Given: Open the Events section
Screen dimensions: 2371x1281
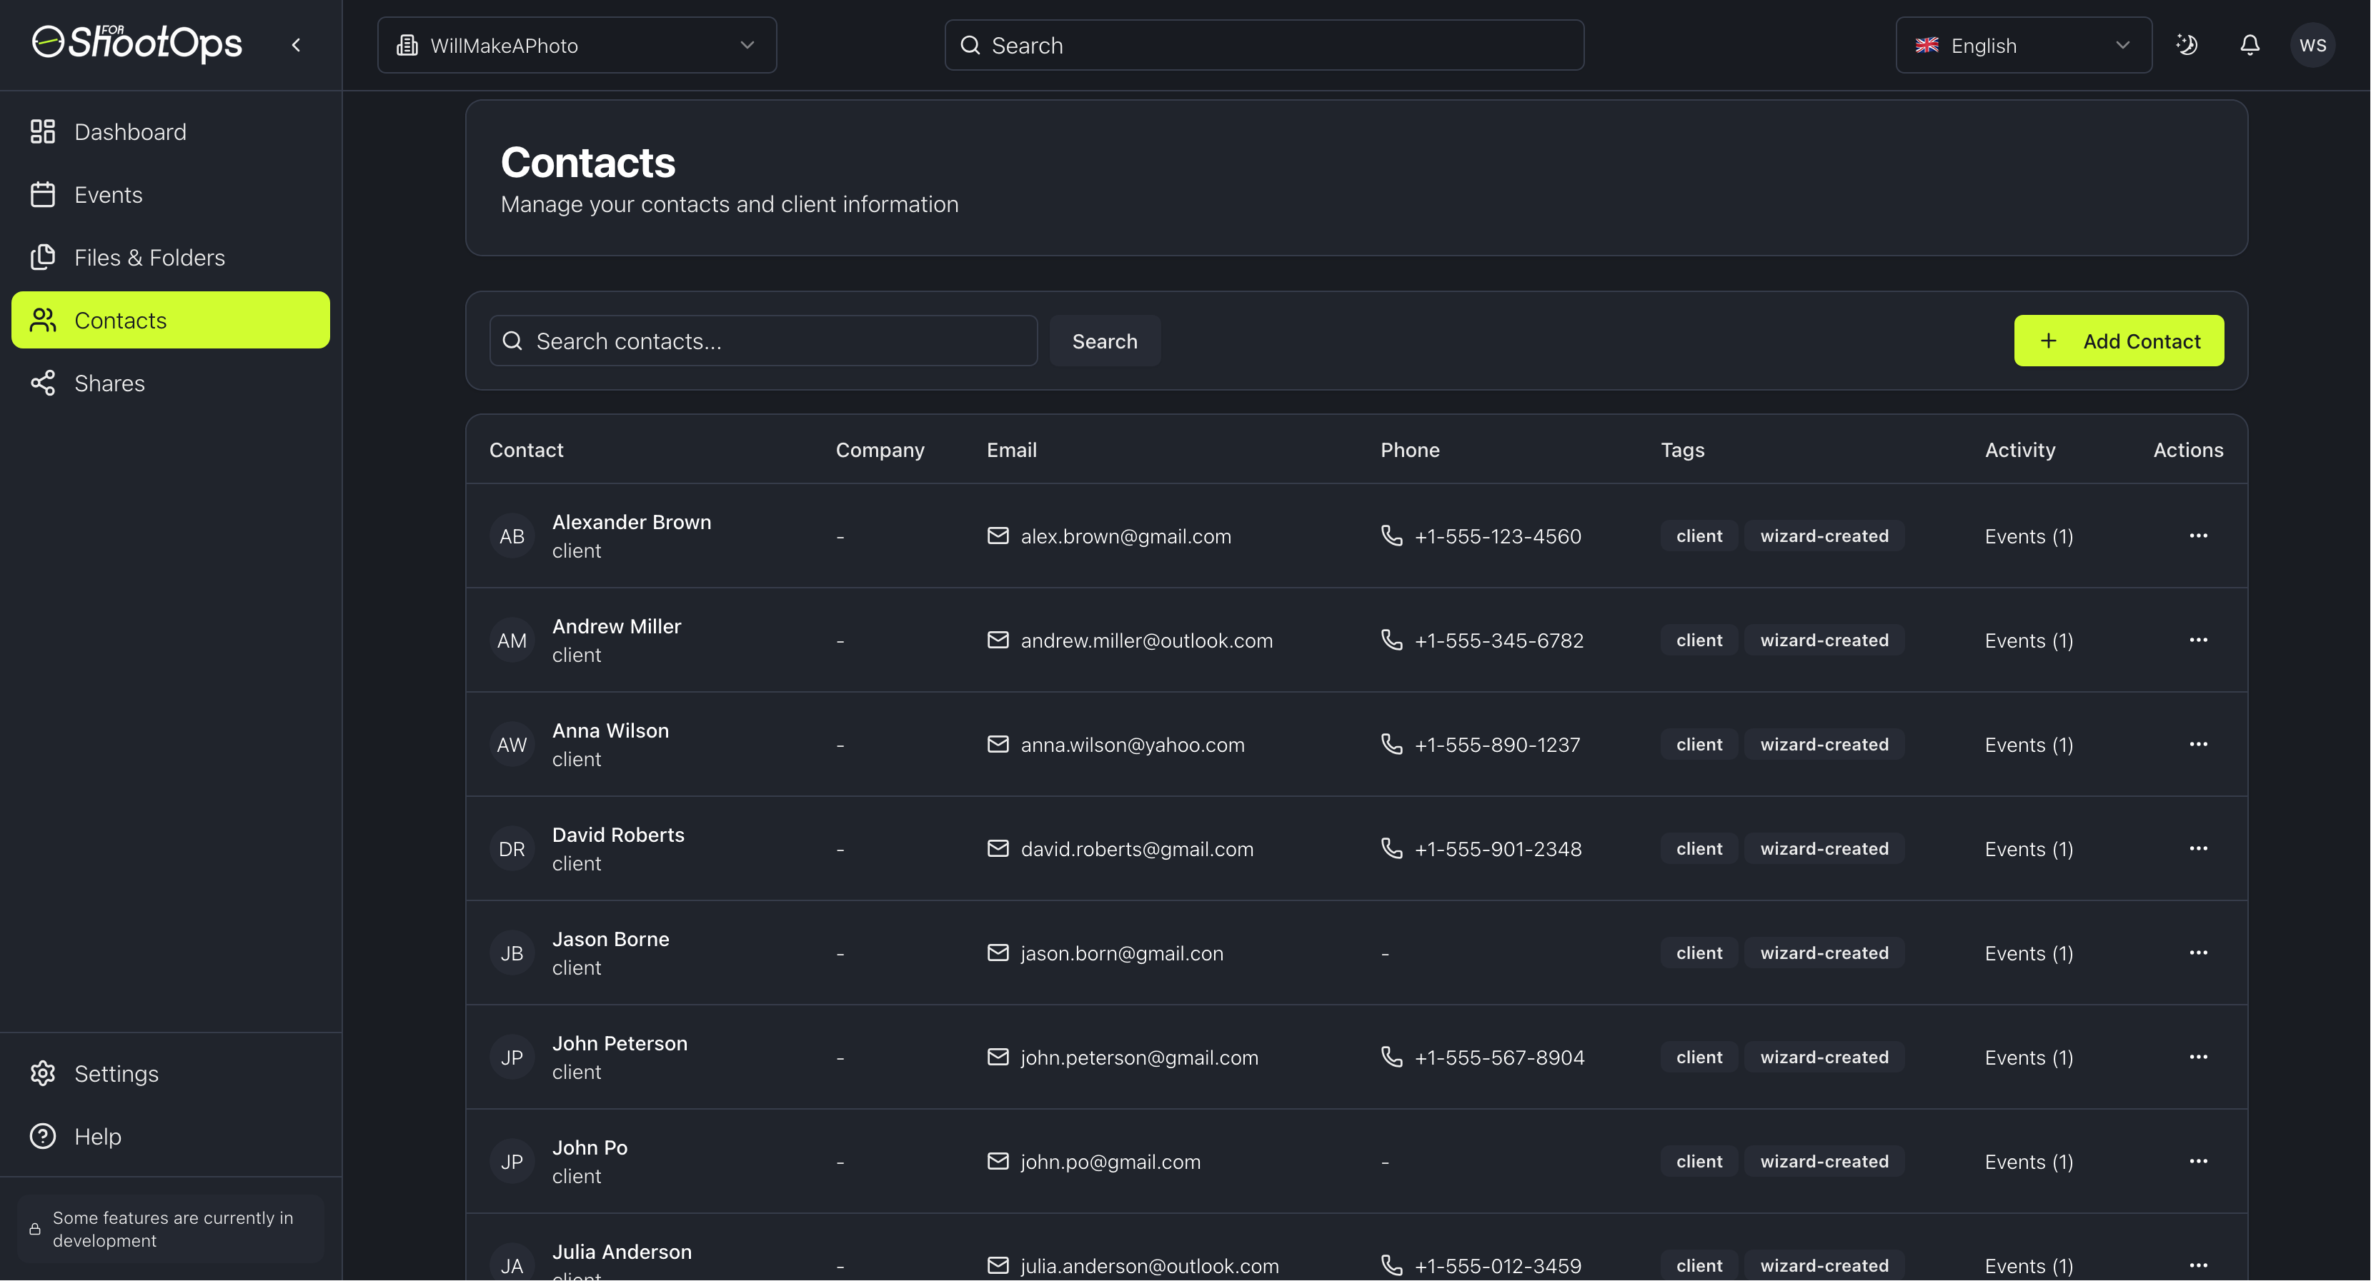Looking at the screenshot, I should (108, 195).
